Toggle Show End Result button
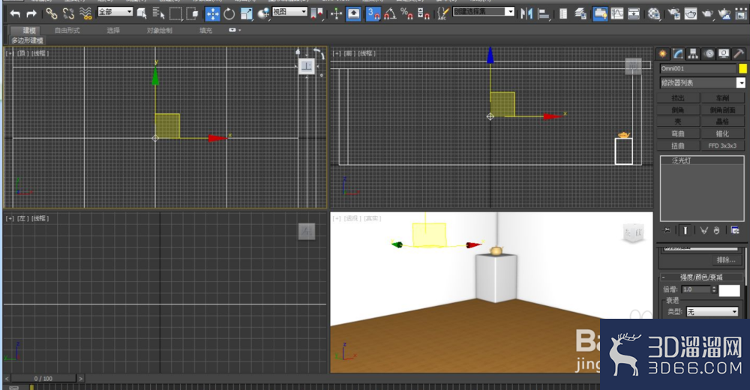750x390 pixels. [685, 230]
